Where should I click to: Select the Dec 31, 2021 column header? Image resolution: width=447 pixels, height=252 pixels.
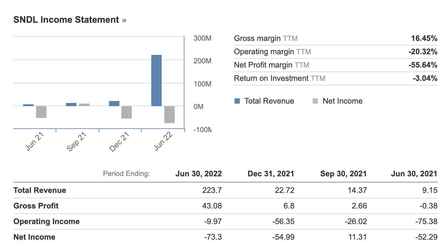[x=271, y=174]
